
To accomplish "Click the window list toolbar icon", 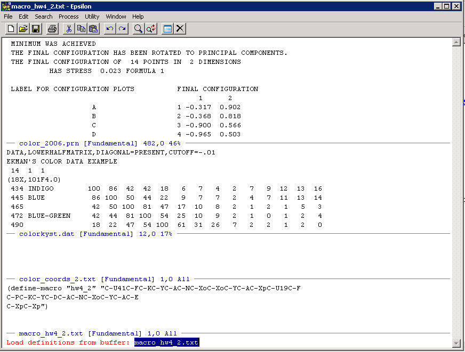I will [167, 29].
